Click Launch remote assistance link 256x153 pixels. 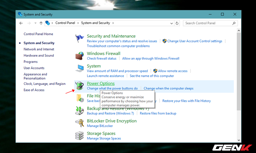pyautogui.click(x=105, y=76)
